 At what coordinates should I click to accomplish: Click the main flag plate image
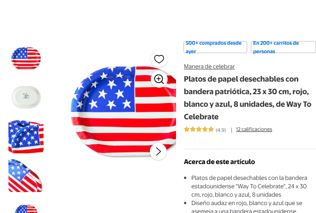(123, 111)
